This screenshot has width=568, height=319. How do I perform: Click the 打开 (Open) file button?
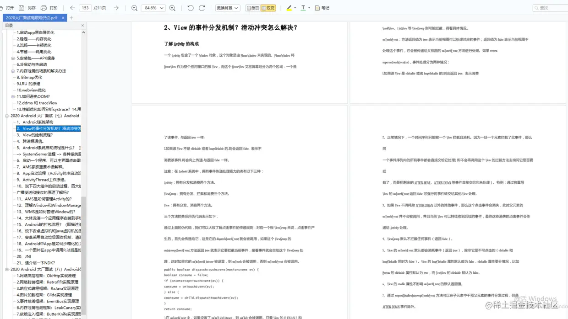pyautogui.click(x=8, y=8)
